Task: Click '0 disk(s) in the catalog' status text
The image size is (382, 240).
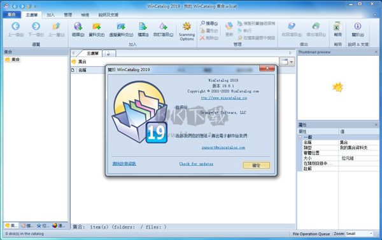Action: coord(25,234)
